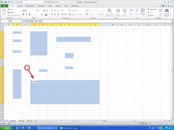Image resolution: width=174 pixels, height=130 pixels.
Task: Click the Undo icon in quick access toolbar
Action: pos(8,2)
